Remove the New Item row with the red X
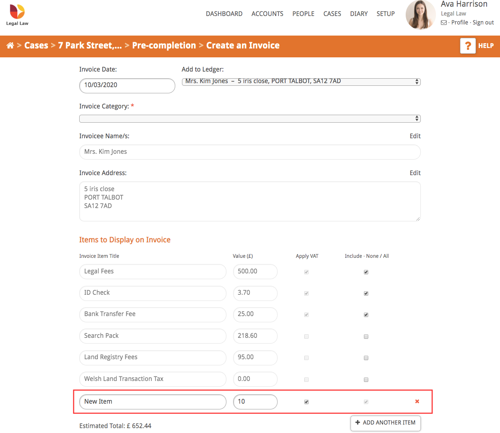The width and height of the screenshot is (500, 433). click(x=417, y=401)
